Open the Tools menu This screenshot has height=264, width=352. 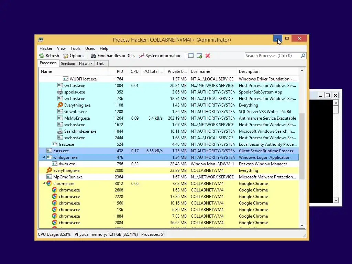point(75,48)
